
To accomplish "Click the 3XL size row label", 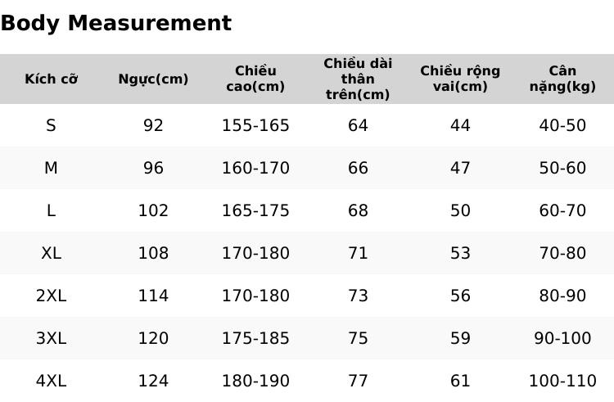I will 51,338.
